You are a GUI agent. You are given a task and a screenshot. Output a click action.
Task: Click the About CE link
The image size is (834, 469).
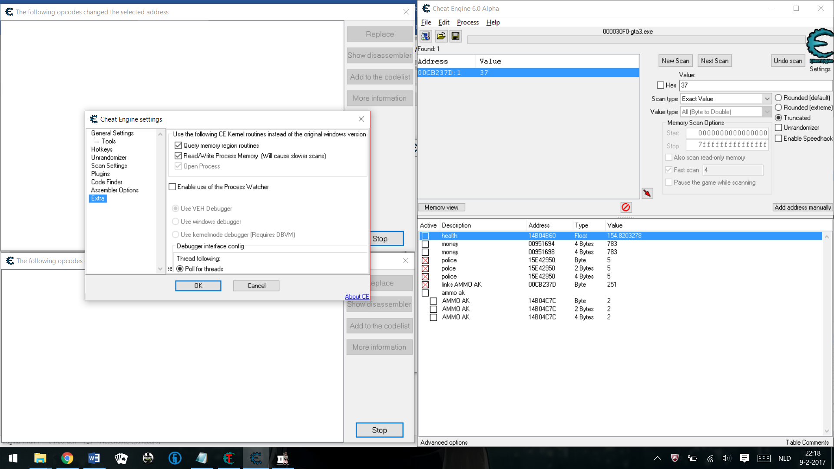[x=357, y=297]
